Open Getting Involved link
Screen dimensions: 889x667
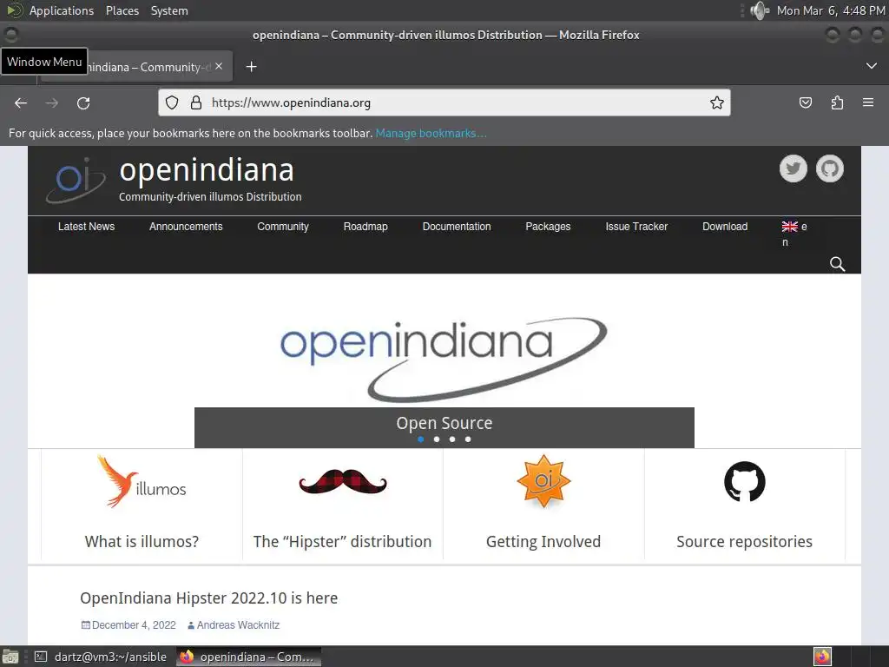543,542
